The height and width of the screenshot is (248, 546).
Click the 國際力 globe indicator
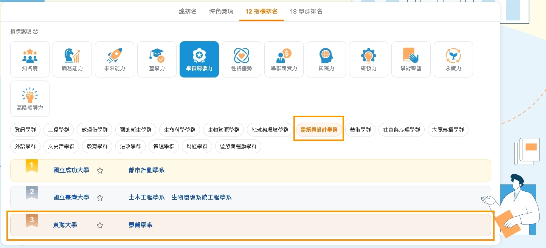pos(326,59)
